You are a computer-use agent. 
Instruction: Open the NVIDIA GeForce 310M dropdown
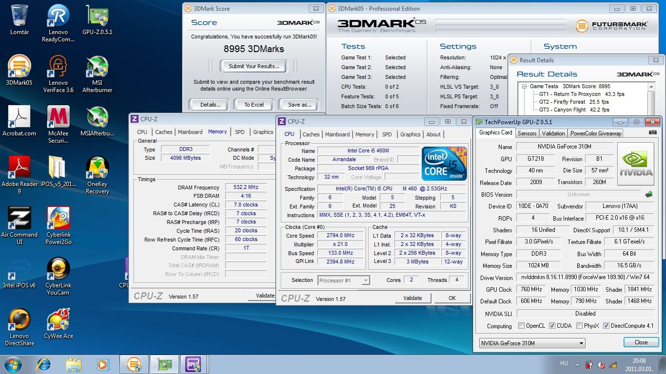pyautogui.click(x=532, y=343)
